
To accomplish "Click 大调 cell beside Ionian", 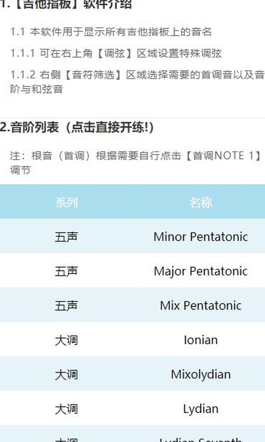I will click(x=66, y=340).
